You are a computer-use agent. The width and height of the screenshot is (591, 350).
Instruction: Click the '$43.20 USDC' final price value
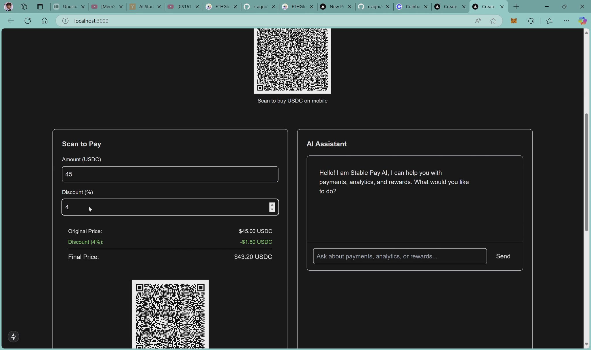(x=253, y=257)
